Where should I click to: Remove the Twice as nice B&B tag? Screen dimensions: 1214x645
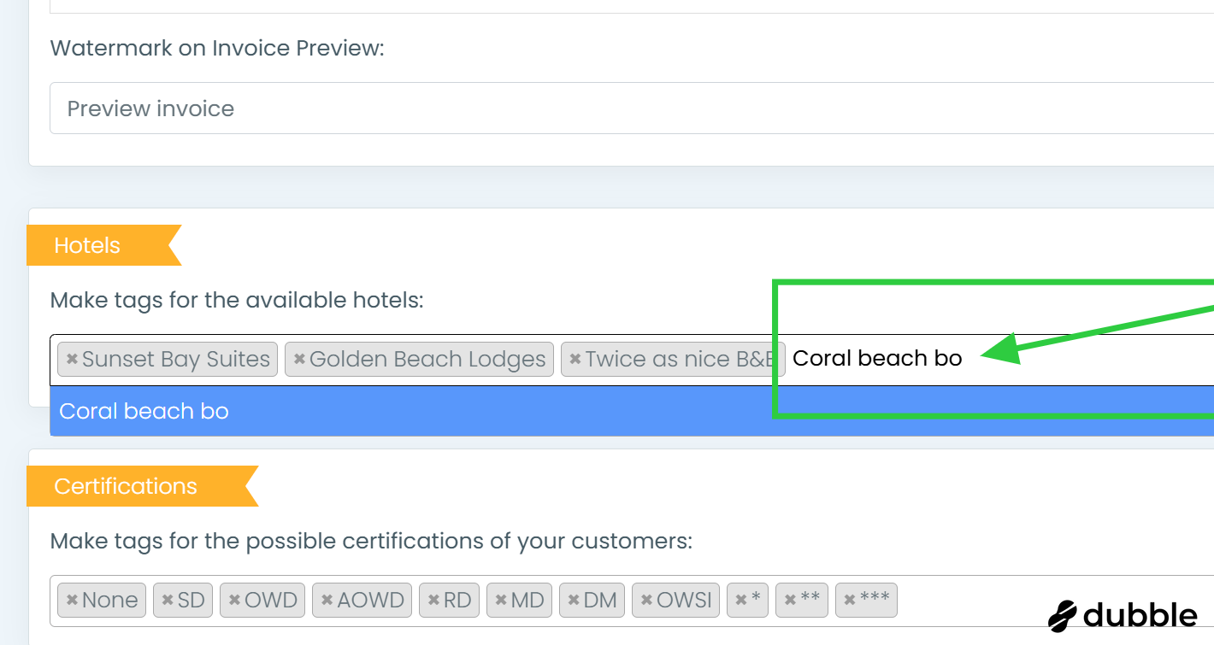[575, 360]
